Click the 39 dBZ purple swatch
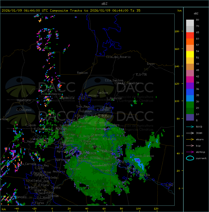 190,86
